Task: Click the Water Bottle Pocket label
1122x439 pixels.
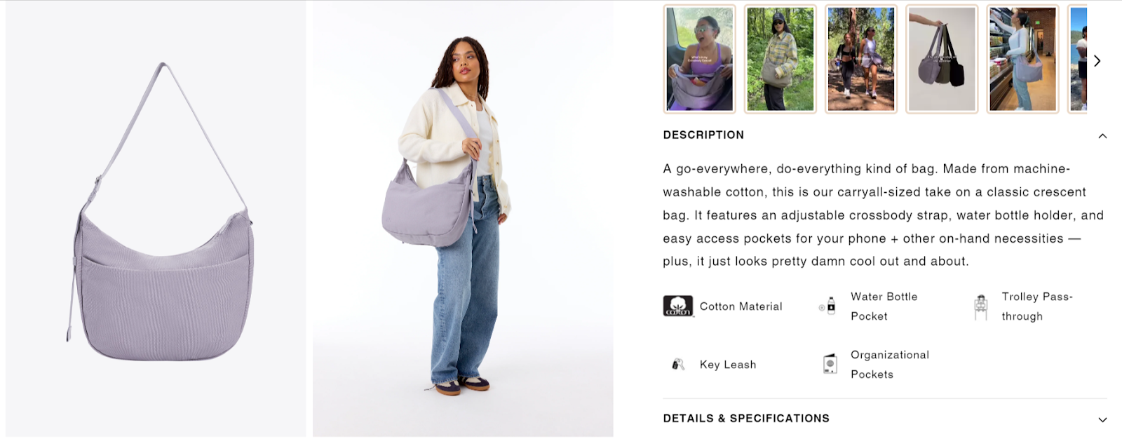Action: (884, 306)
